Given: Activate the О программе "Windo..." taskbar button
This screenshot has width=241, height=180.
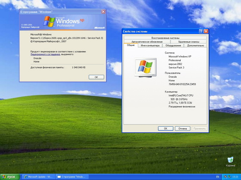Looking at the screenshot, I should [72, 177].
